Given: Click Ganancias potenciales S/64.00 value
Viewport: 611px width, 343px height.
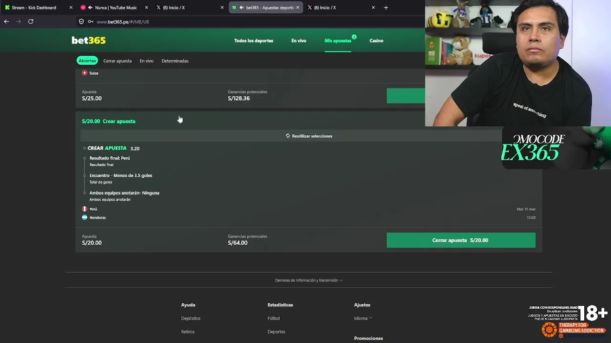Looking at the screenshot, I should (x=238, y=243).
